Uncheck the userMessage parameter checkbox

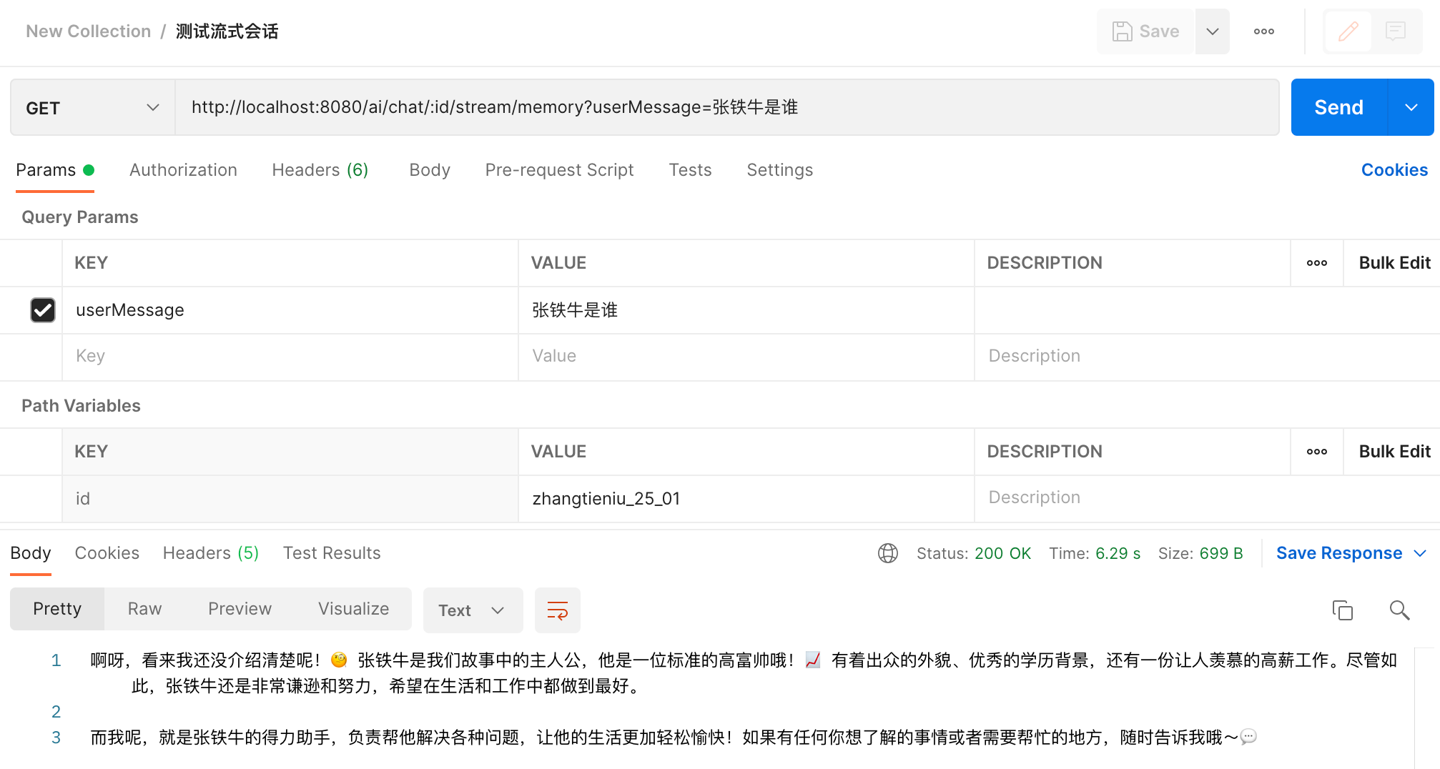click(x=43, y=310)
